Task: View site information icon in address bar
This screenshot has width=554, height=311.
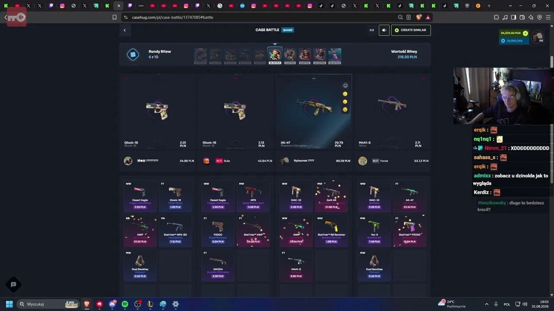Action: [x=126, y=17]
